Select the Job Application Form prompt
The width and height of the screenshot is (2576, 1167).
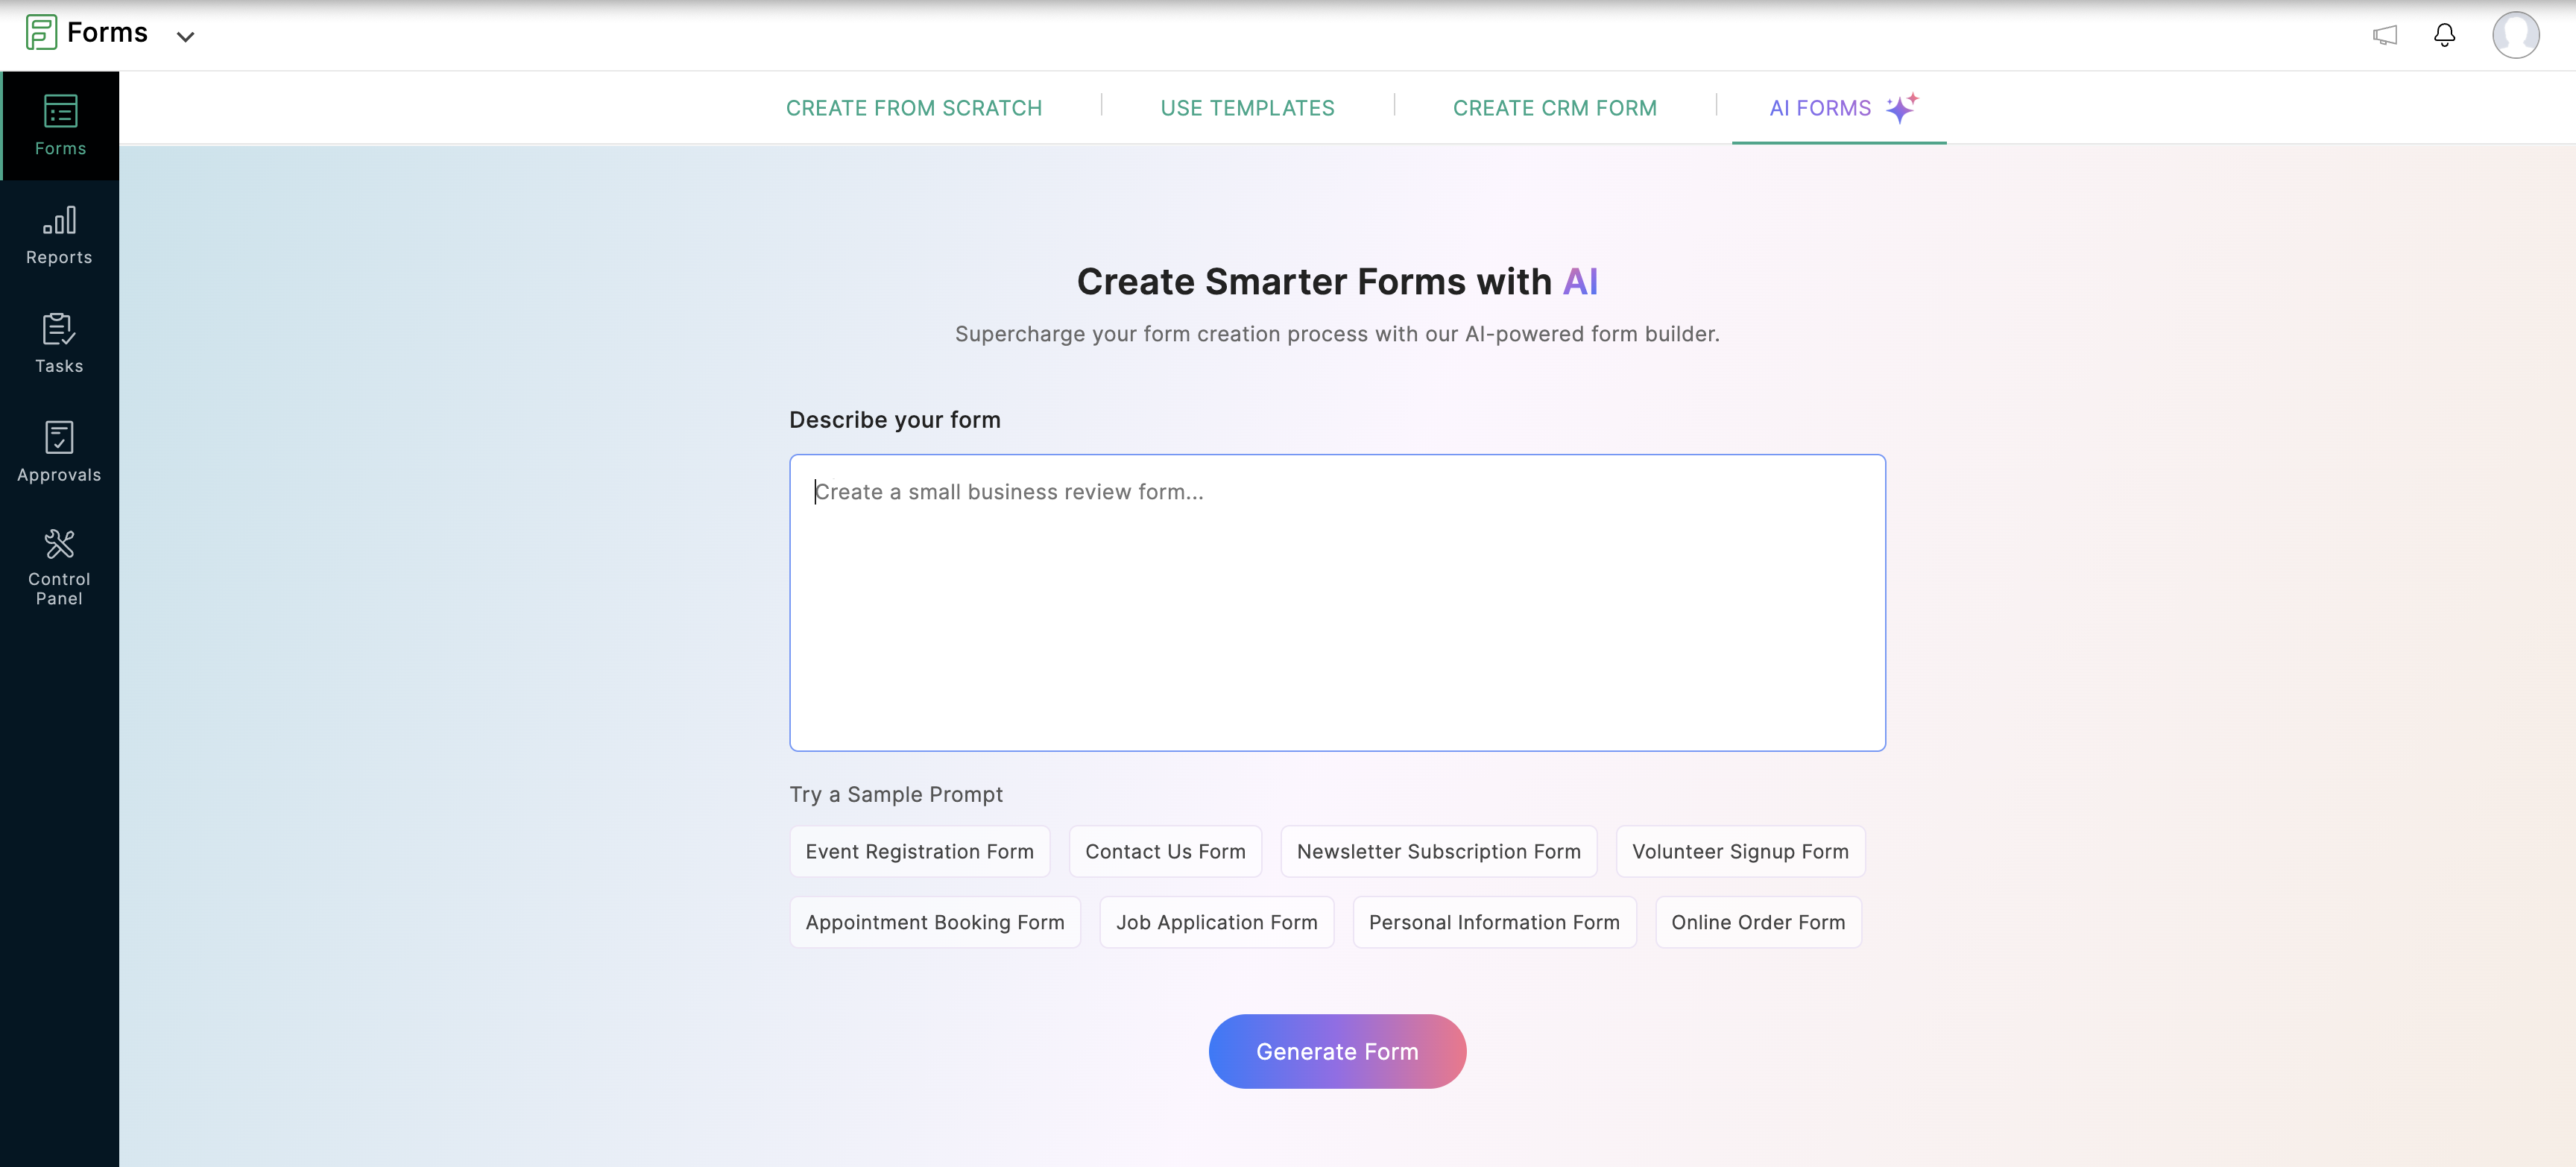(x=1216, y=920)
